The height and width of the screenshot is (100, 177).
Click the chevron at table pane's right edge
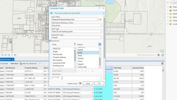pos(163,59)
